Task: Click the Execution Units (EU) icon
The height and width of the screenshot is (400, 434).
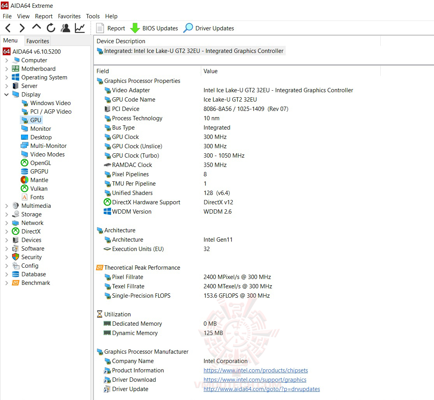Action: (x=107, y=249)
